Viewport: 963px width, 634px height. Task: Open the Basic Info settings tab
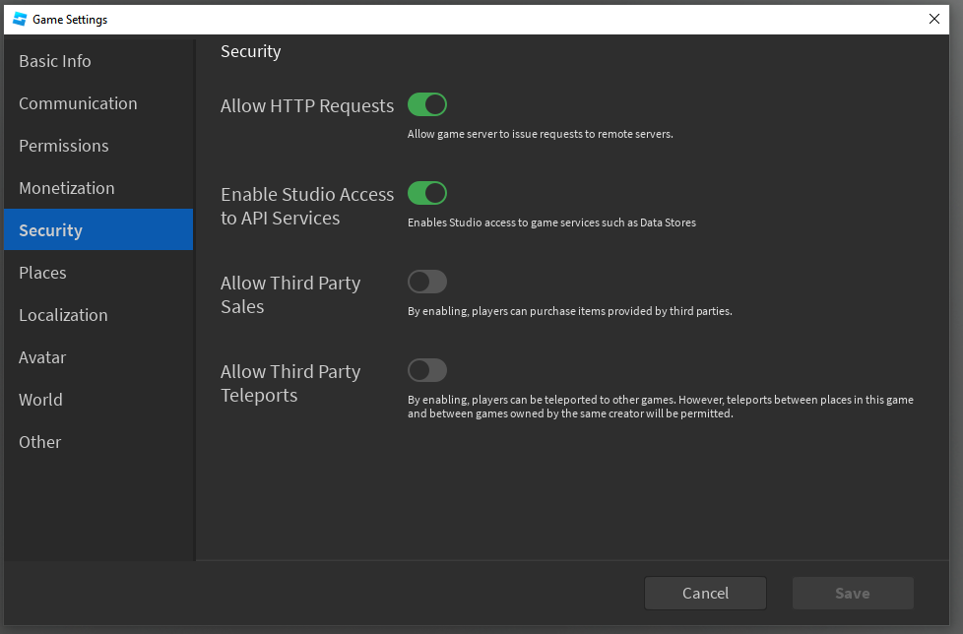tap(98, 61)
